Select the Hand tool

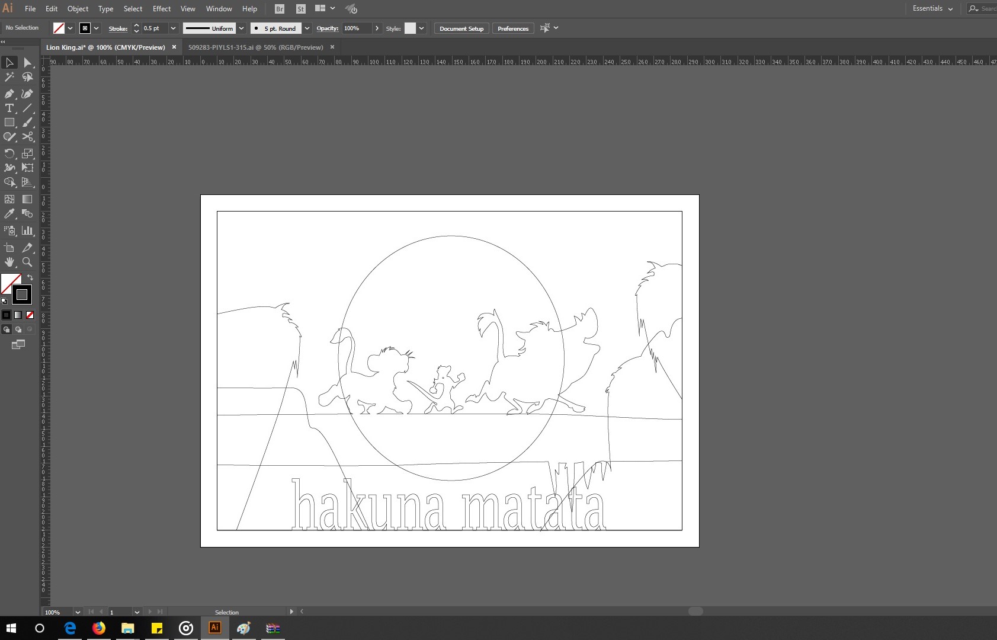[9, 262]
